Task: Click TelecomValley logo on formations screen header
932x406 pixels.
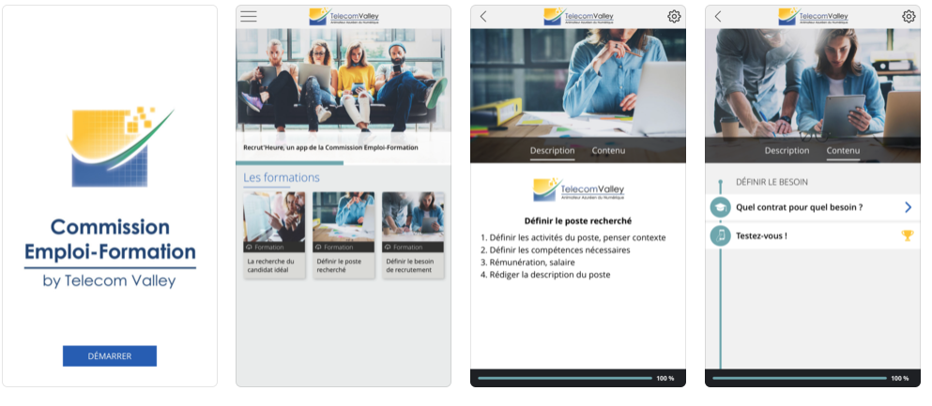Action: (x=344, y=17)
